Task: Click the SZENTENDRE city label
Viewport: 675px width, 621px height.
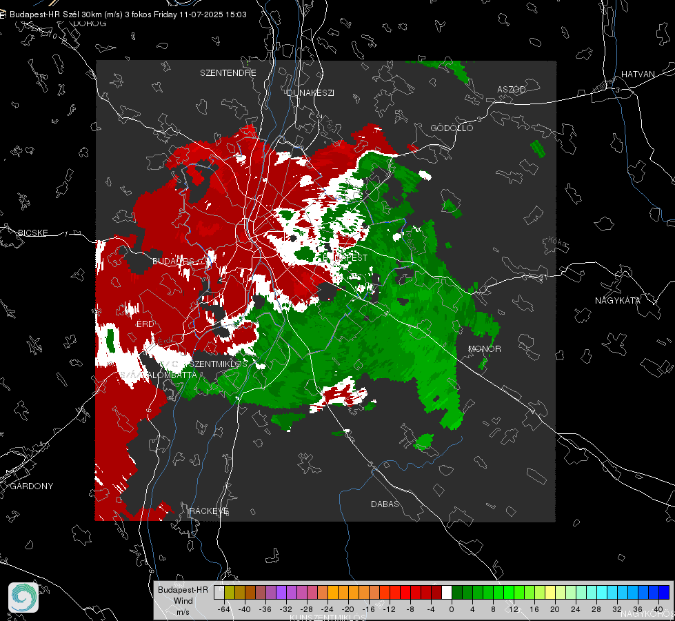Action: click(228, 73)
